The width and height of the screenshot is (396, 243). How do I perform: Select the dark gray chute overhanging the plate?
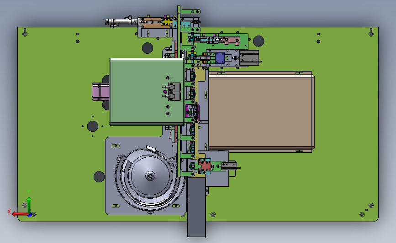(x=196, y=207)
